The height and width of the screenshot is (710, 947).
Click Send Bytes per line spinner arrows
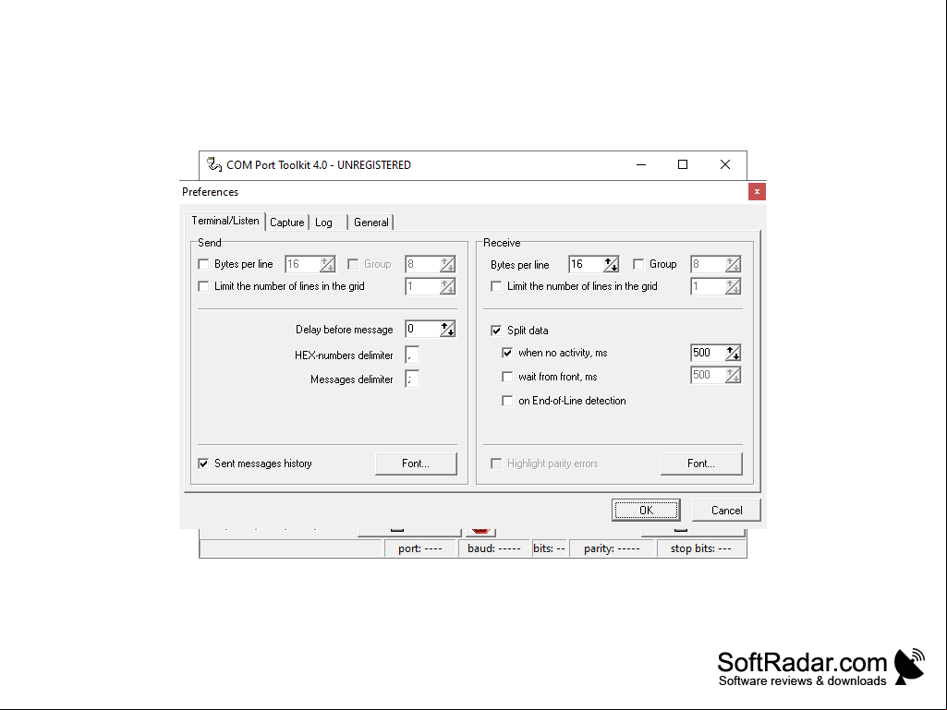click(327, 264)
